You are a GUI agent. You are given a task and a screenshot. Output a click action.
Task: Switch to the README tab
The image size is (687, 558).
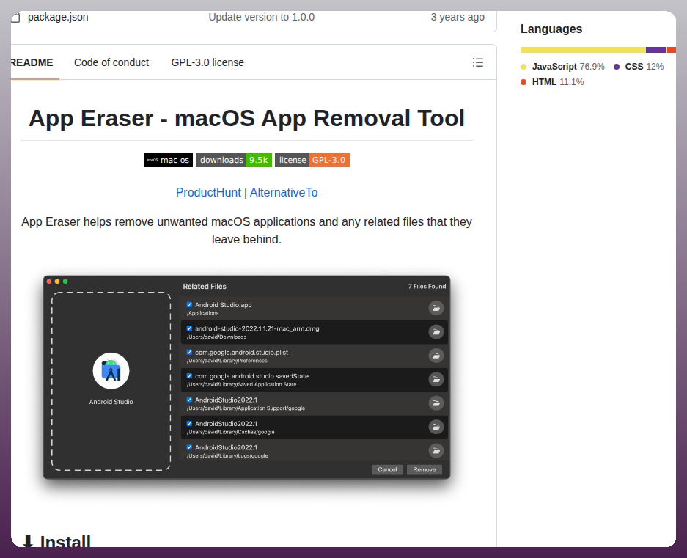click(x=32, y=62)
